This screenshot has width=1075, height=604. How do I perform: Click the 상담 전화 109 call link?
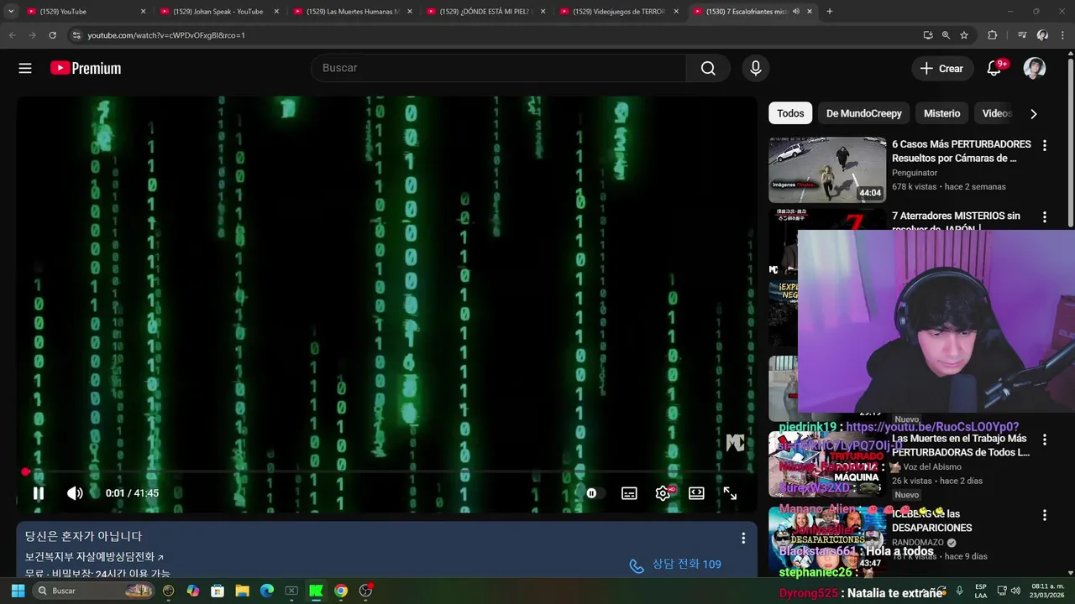tap(676, 565)
